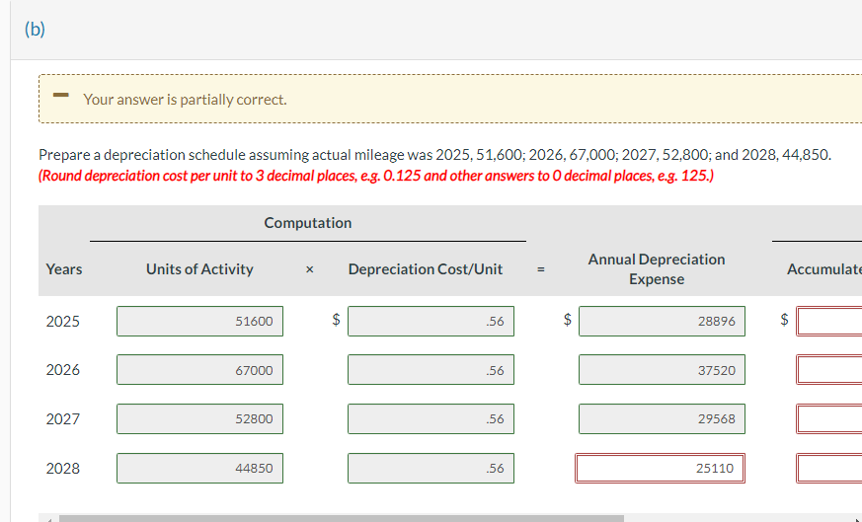The height and width of the screenshot is (522, 862).
Task: Click the "Prepare a depreciation schedule" instruction
Action: 434,155
